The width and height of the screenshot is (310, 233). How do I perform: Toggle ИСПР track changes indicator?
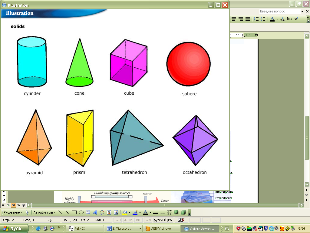[x=127, y=220]
